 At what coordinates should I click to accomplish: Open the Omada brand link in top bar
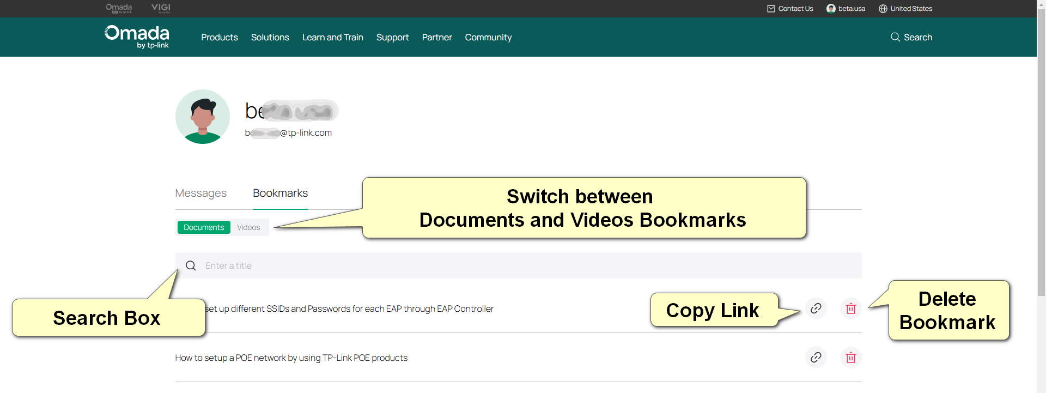click(119, 8)
